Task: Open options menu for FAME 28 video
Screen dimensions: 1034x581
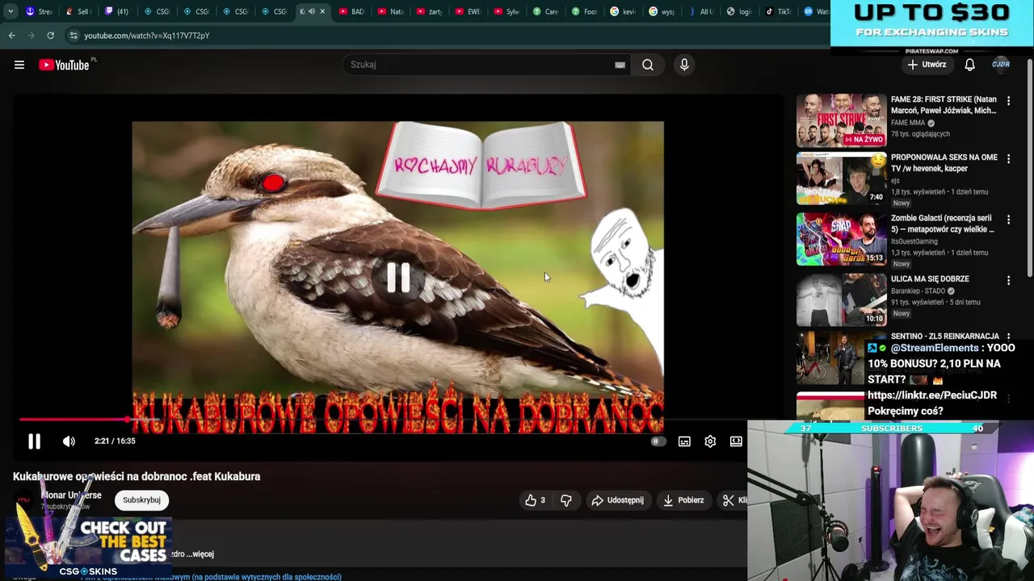Action: [1008, 101]
